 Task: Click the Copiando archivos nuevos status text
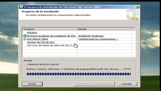(x=43, y=64)
